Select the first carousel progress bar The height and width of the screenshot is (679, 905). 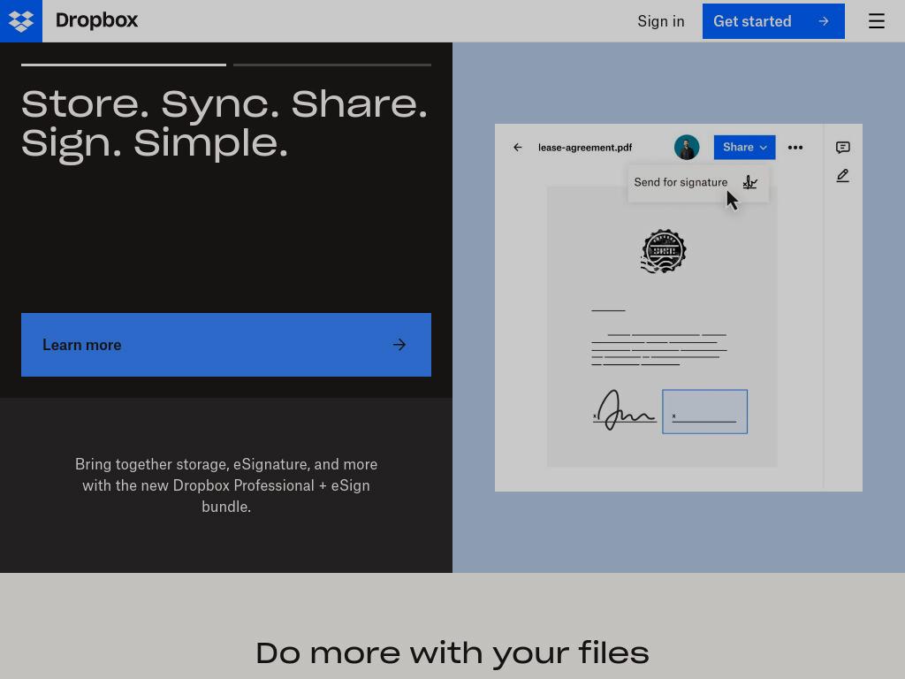click(x=124, y=65)
